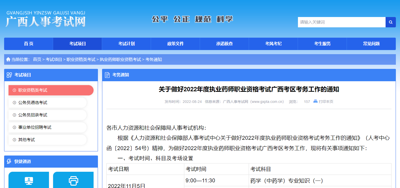The width and height of the screenshot is (400, 188).
Task: Click the 广西人事考试网 site logo
Action: [45, 19]
